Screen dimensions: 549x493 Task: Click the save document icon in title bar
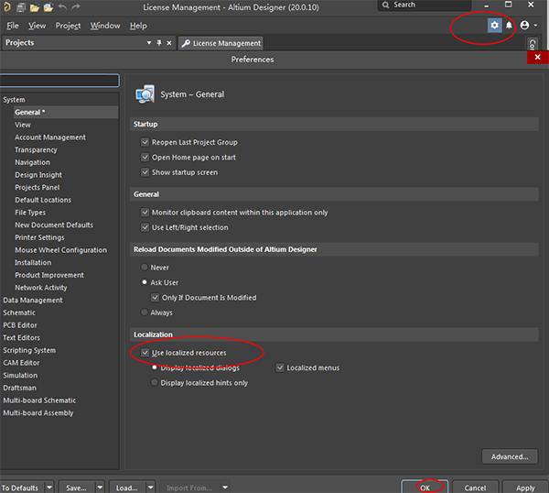click(x=21, y=7)
